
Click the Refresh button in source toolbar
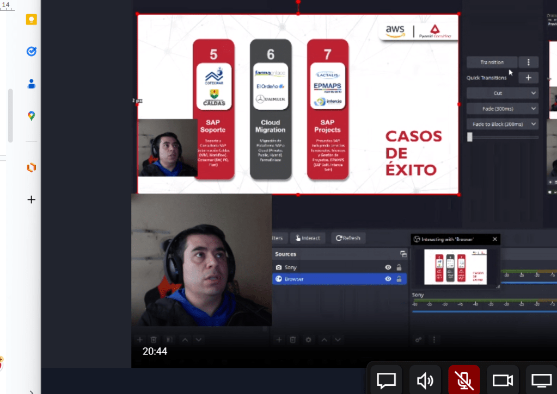(x=348, y=238)
